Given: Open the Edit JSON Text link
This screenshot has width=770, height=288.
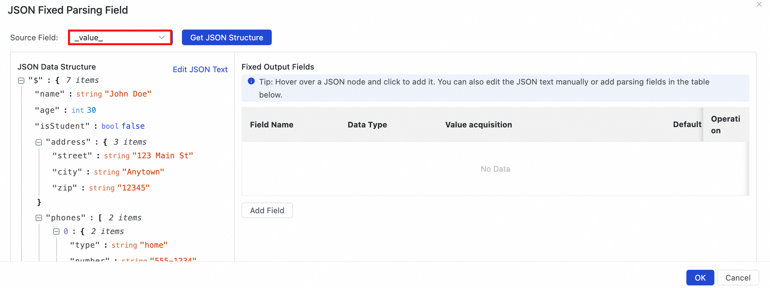Looking at the screenshot, I should coord(200,70).
